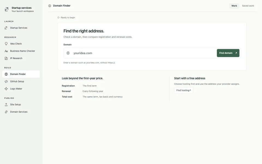262x164 pixels.
Task: Click the Find hosting button
Action: 183,90
